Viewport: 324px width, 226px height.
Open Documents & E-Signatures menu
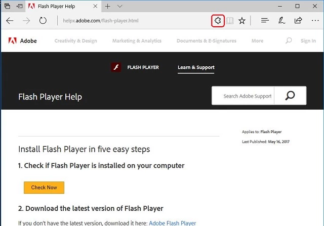click(207, 41)
